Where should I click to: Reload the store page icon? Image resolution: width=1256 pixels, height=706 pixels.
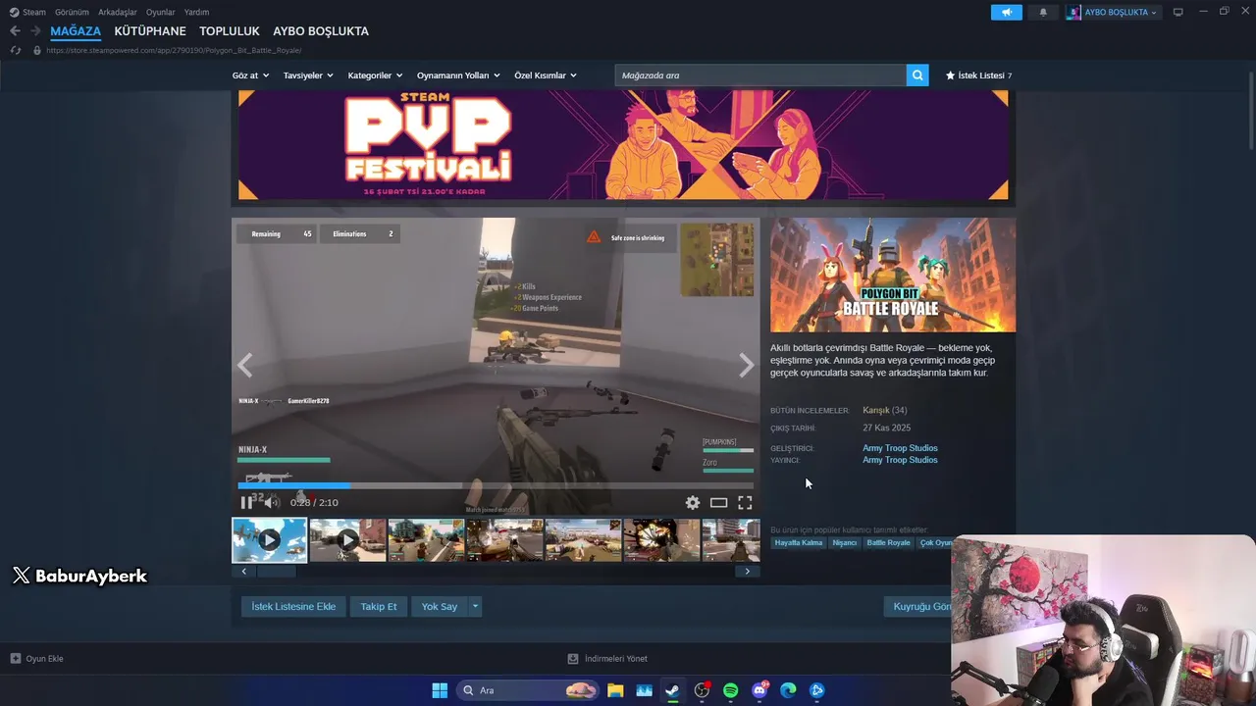click(15, 50)
